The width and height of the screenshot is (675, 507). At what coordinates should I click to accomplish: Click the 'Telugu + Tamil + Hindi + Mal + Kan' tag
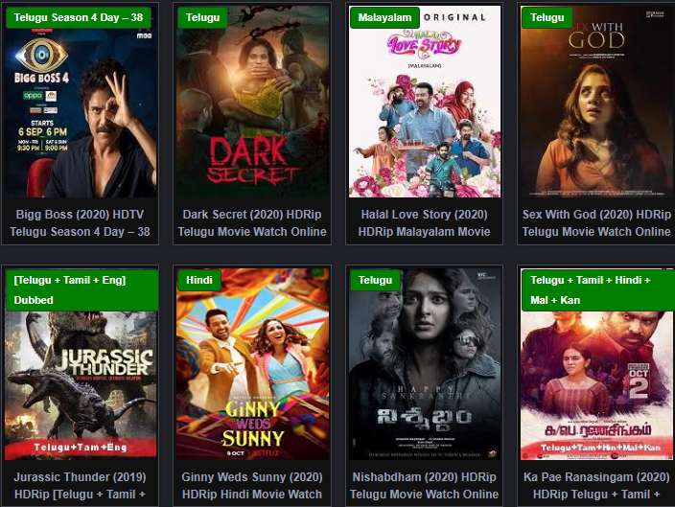pos(598,290)
